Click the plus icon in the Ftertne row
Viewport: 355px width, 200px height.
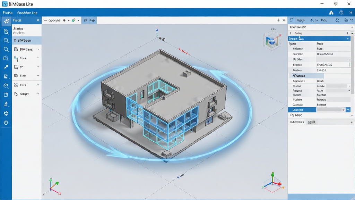coord(347,33)
